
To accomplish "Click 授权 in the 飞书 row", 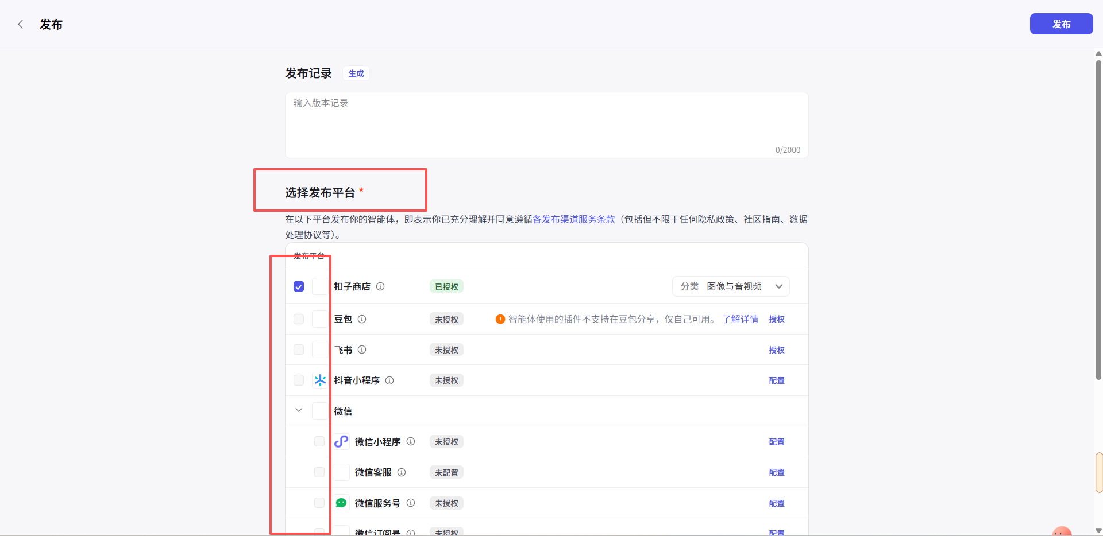I will 777,350.
